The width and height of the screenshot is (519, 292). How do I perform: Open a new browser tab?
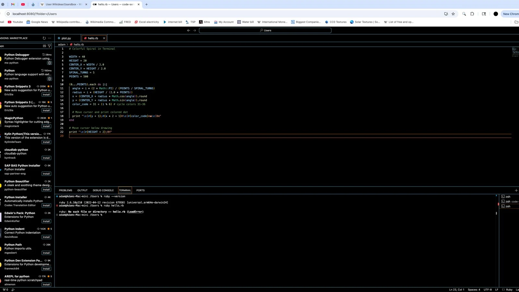point(146,5)
